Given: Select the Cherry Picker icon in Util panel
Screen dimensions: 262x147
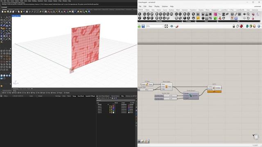Looking at the screenshot, I should coord(220,18).
